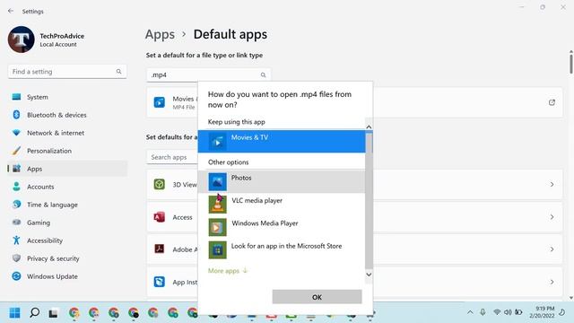574x323 pixels.
Task: Click the volume speaker tray icon
Action: (508, 312)
